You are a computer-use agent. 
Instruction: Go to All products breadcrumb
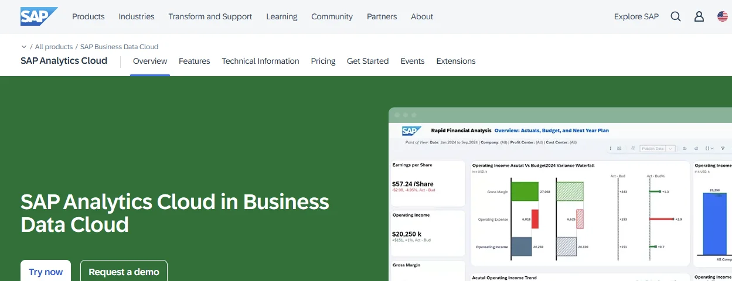tap(54, 47)
